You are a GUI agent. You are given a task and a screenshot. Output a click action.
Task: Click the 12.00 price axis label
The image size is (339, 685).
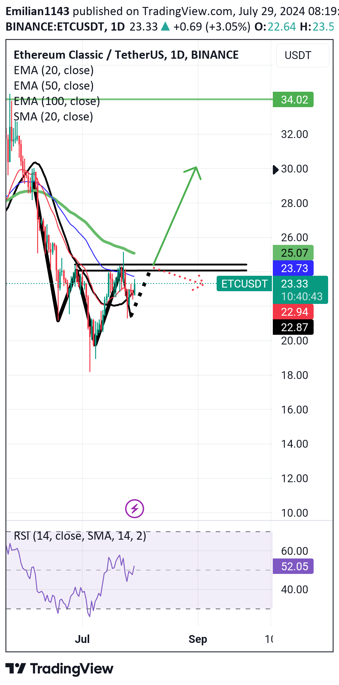(295, 478)
